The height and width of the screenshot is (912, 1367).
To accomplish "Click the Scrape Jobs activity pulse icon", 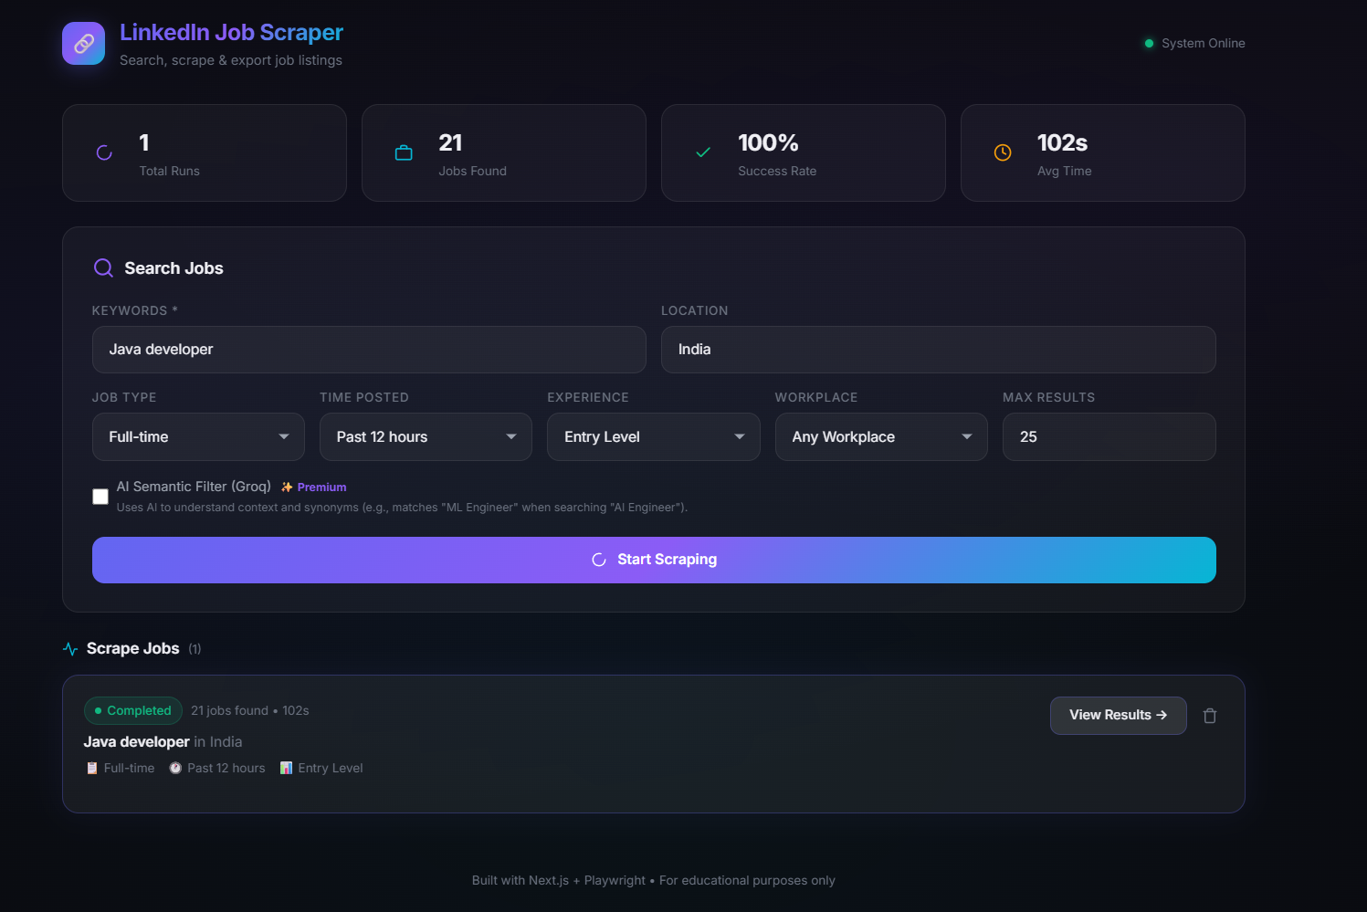I will coord(70,649).
